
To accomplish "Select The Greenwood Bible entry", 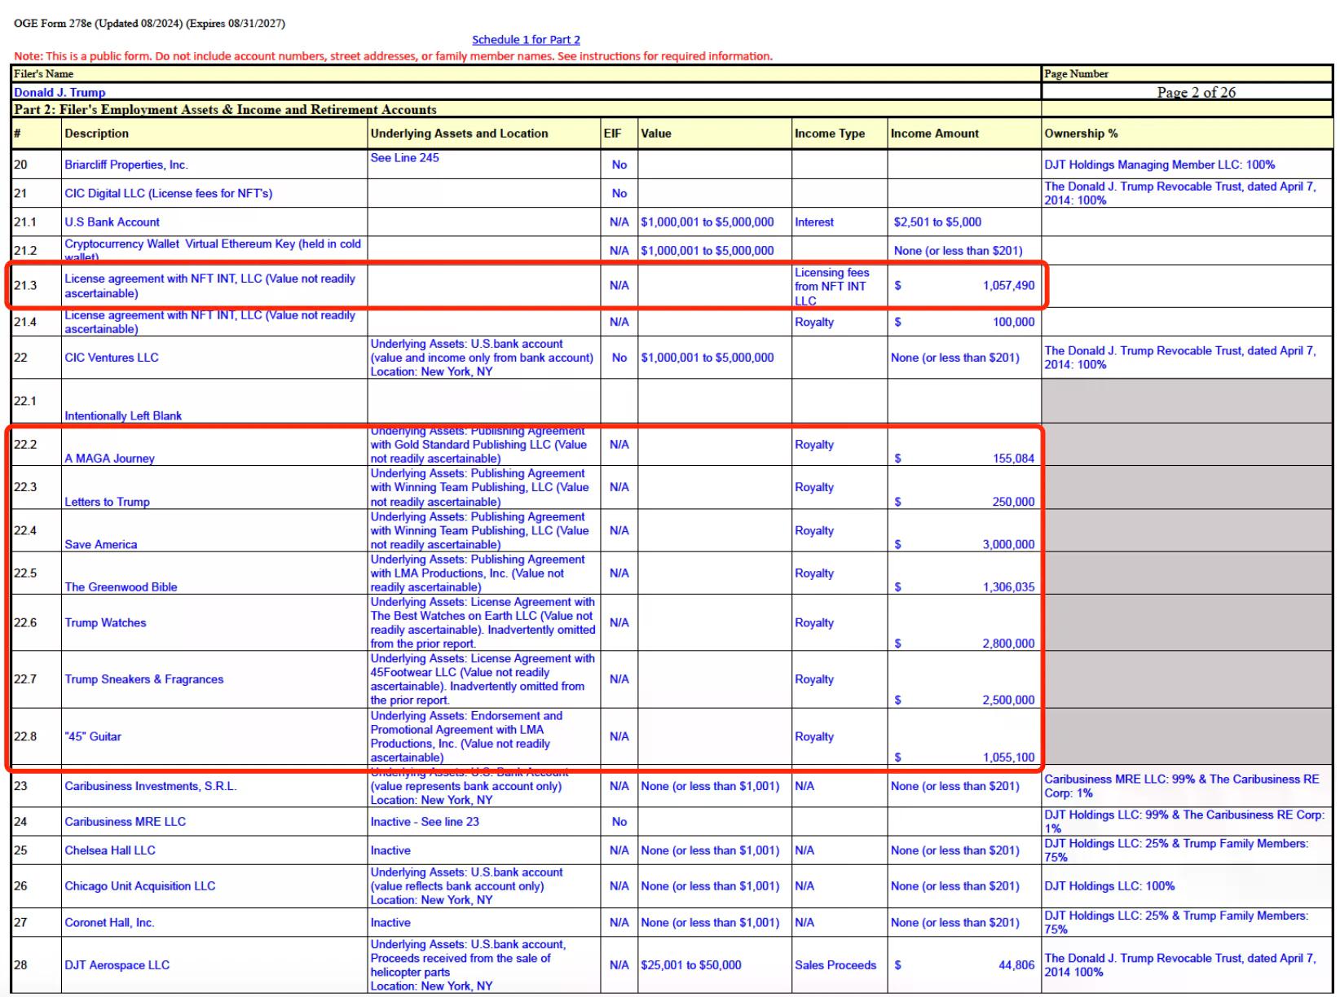I will [x=121, y=586].
